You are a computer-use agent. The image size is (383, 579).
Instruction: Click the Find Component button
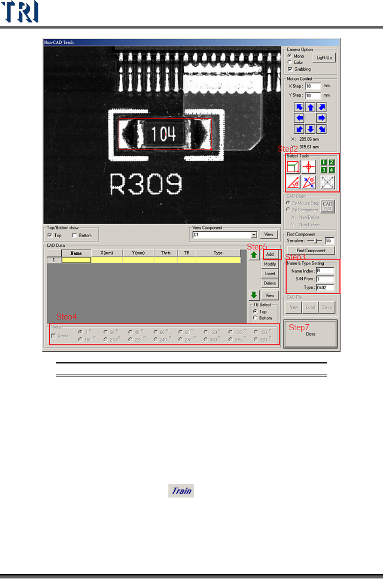[311, 251]
